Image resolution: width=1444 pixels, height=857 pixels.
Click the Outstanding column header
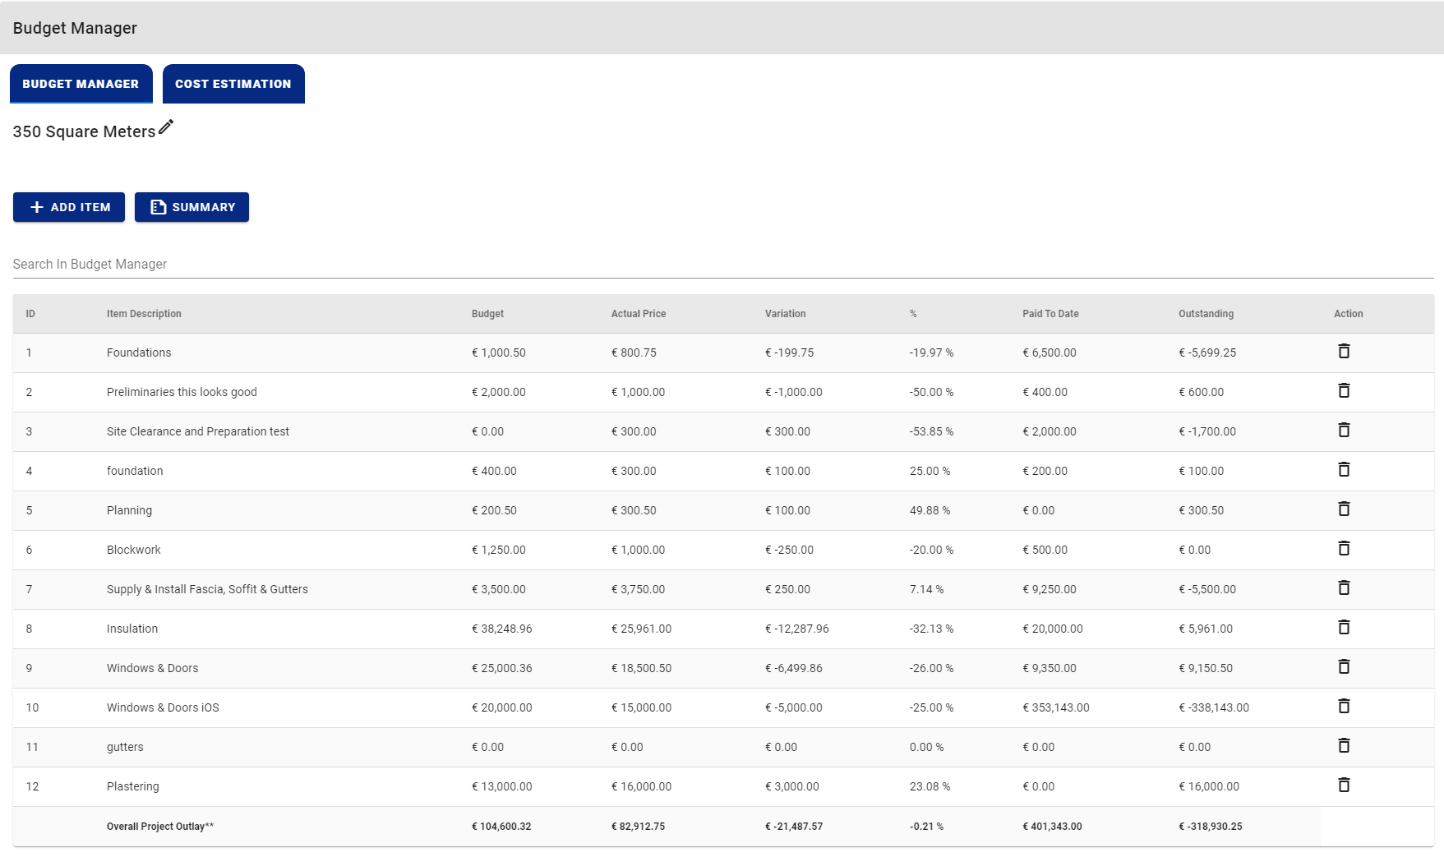click(x=1206, y=314)
